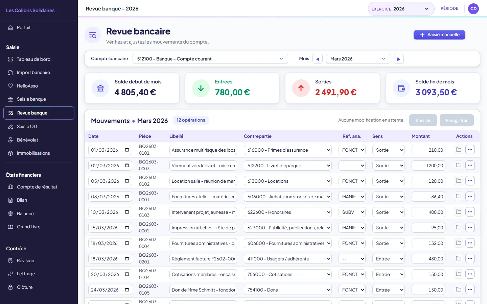Click folder icon for Fournitures atelier row
The width and height of the screenshot is (487, 304).
click(459, 196)
